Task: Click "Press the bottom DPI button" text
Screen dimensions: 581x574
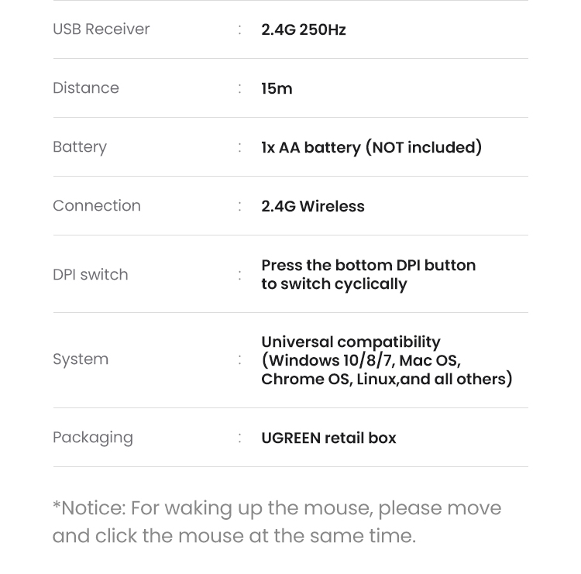Action: [368, 266]
